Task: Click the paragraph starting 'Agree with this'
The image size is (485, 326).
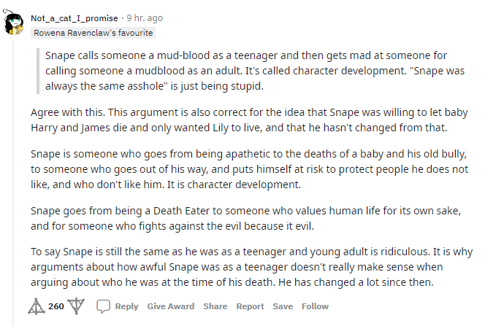Action: coord(249,120)
